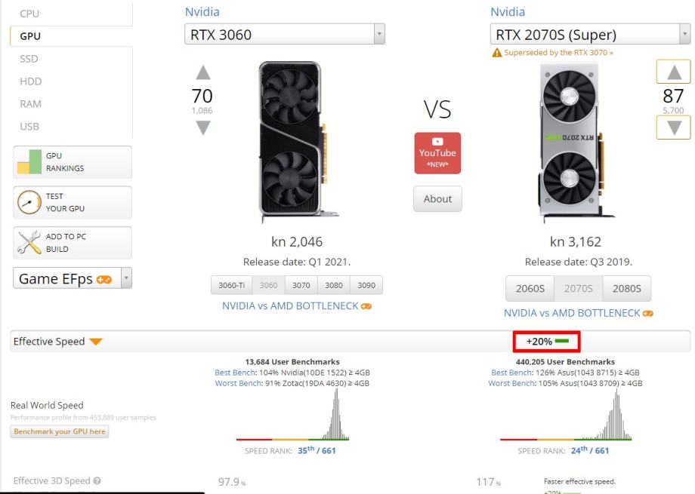Expand the Game EFps dropdown
Image resolution: width=695 pixels, height=494 pixels.
[126, 279]
